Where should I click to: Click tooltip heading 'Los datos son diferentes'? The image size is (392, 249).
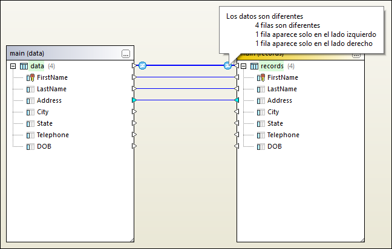[265, 16]
